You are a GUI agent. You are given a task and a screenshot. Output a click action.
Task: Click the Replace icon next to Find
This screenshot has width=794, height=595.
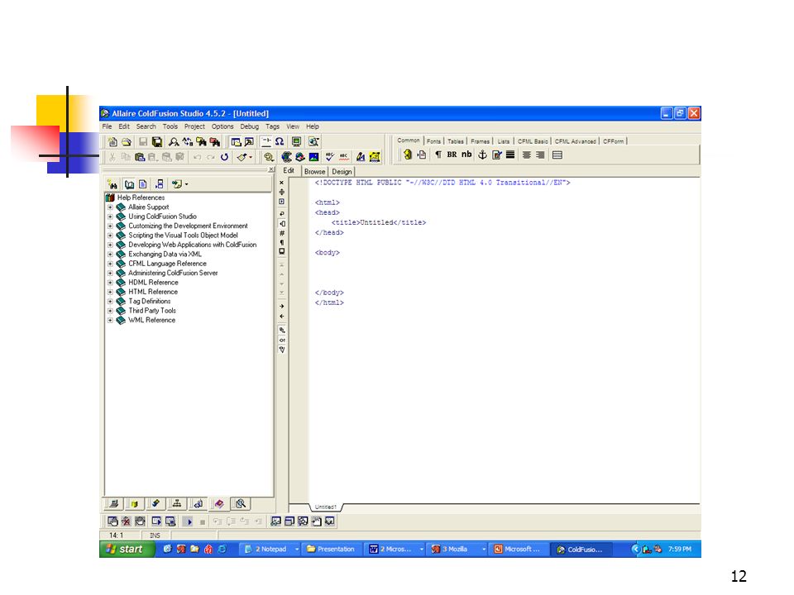188,142
